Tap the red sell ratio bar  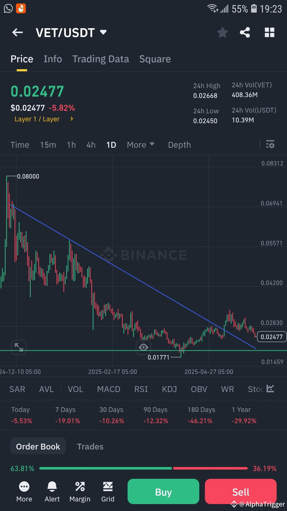coord(210,468)
